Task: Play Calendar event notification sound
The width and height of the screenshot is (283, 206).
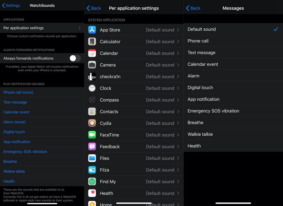Action: [x=16, y=112]
